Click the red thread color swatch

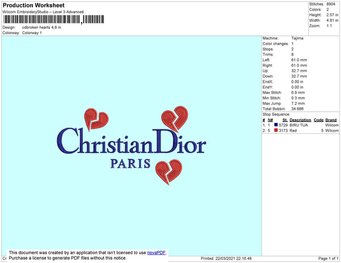pyautogui.click(x=276, y=130)
